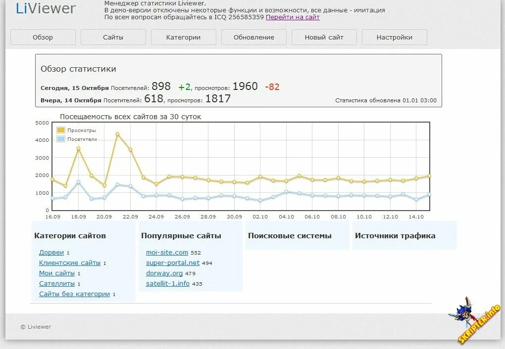
Task: Switch to the Обзор tab
Action: pyautogui.click(x=43, y=37)
